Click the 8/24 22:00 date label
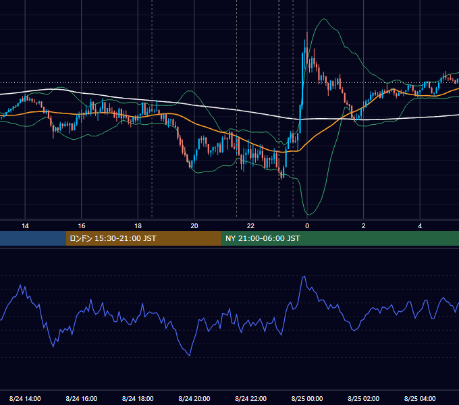459x405 pixels. coord(250,398)
